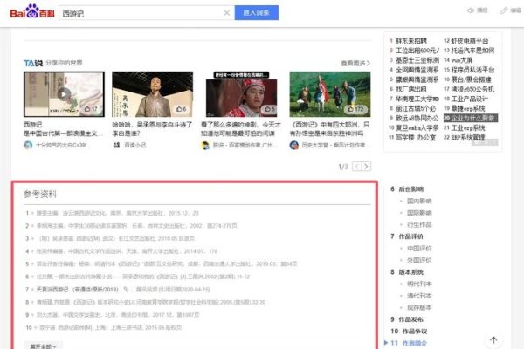Jump to catalog sub-item 国内影响
Viewport: 524px width, 349px height.
coord(419,201)
